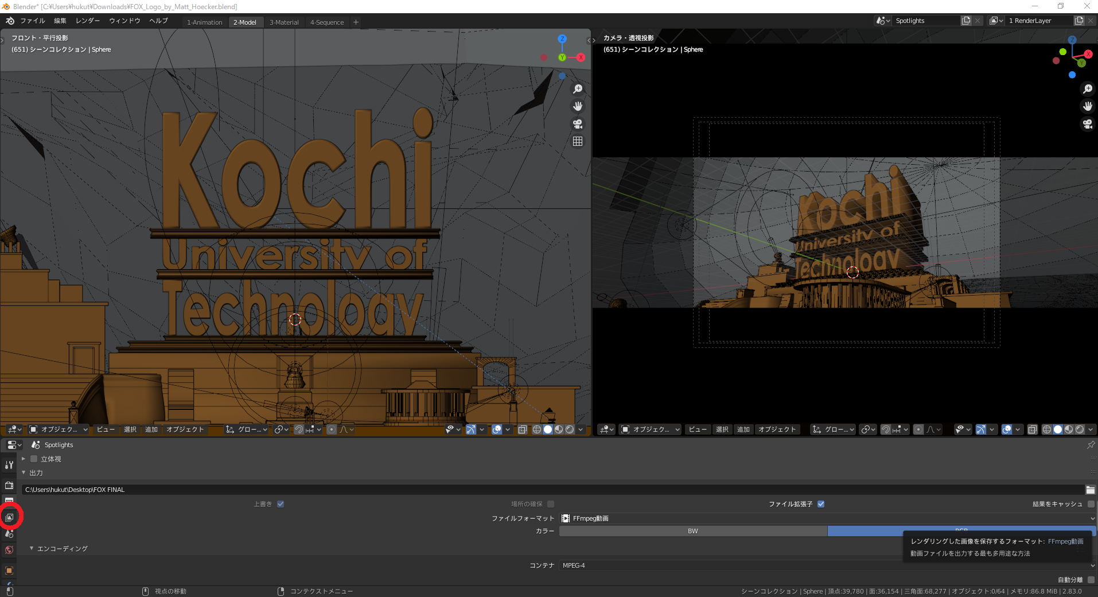Viewport: 1098px width, 597px height.
Task: Open the Render properties tab
Action: coord(9,486)
